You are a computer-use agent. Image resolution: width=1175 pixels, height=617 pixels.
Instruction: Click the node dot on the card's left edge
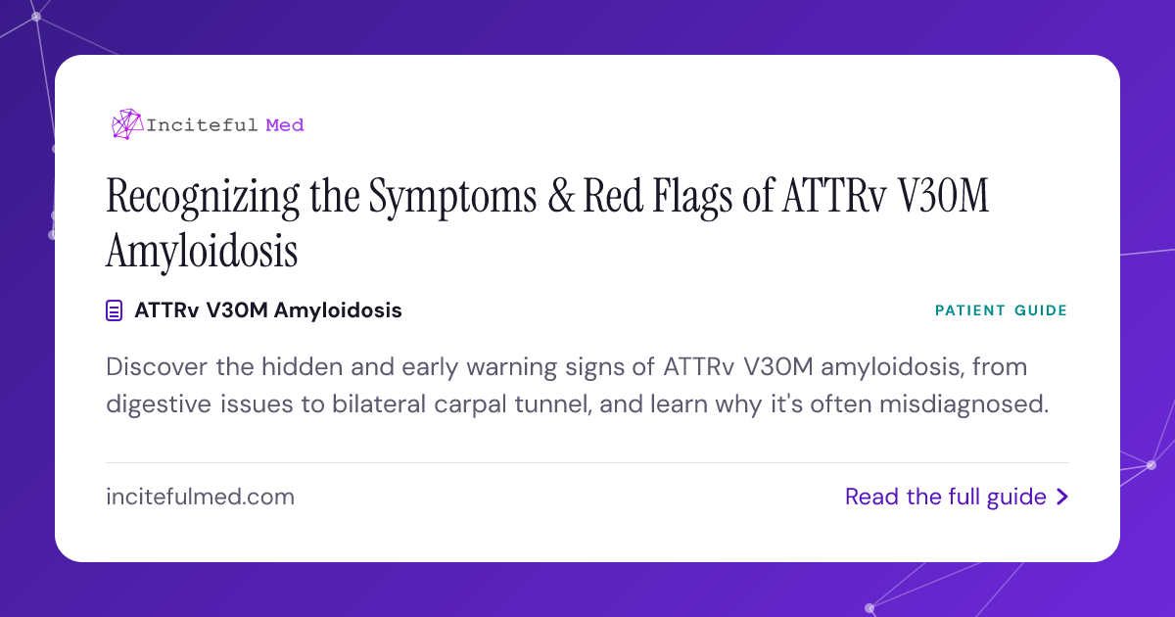(52, 234)
